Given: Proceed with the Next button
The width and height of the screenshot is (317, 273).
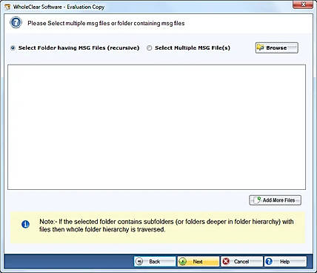Looking at the screenshot, I should coord(198,261).
